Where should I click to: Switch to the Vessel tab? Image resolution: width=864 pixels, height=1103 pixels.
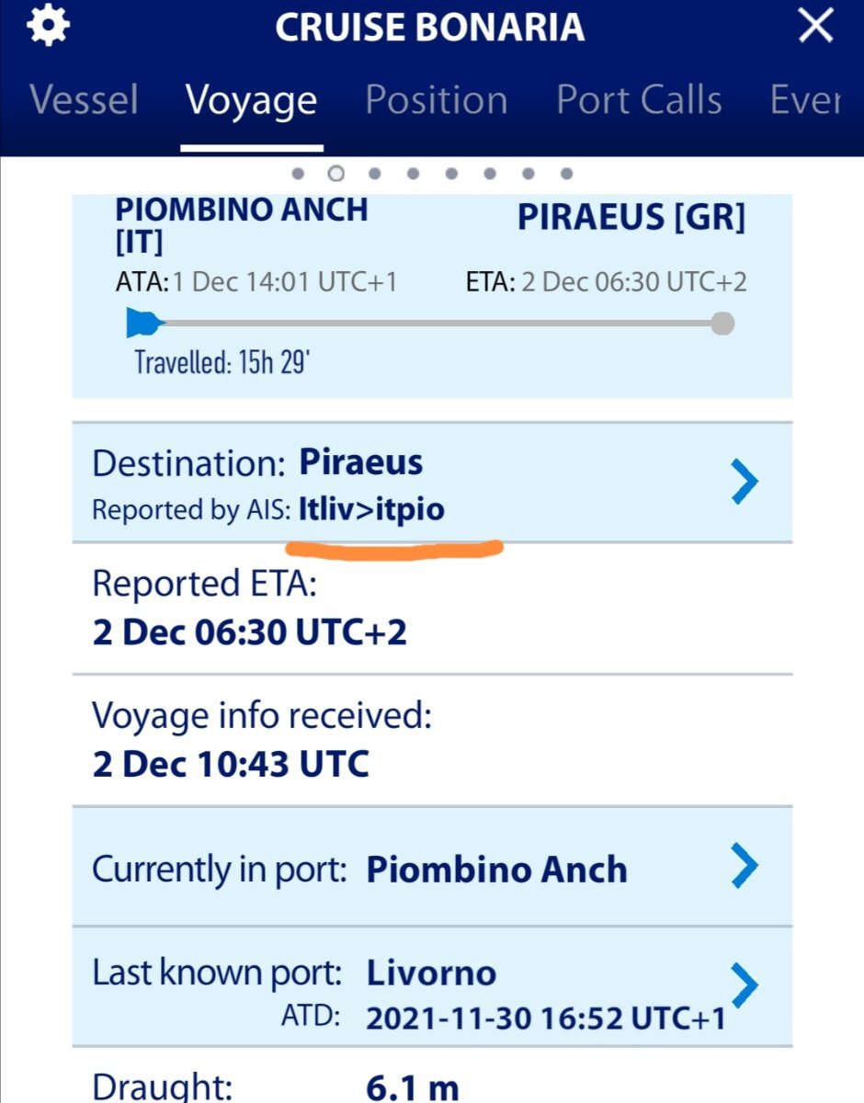[x=84, y=100]
